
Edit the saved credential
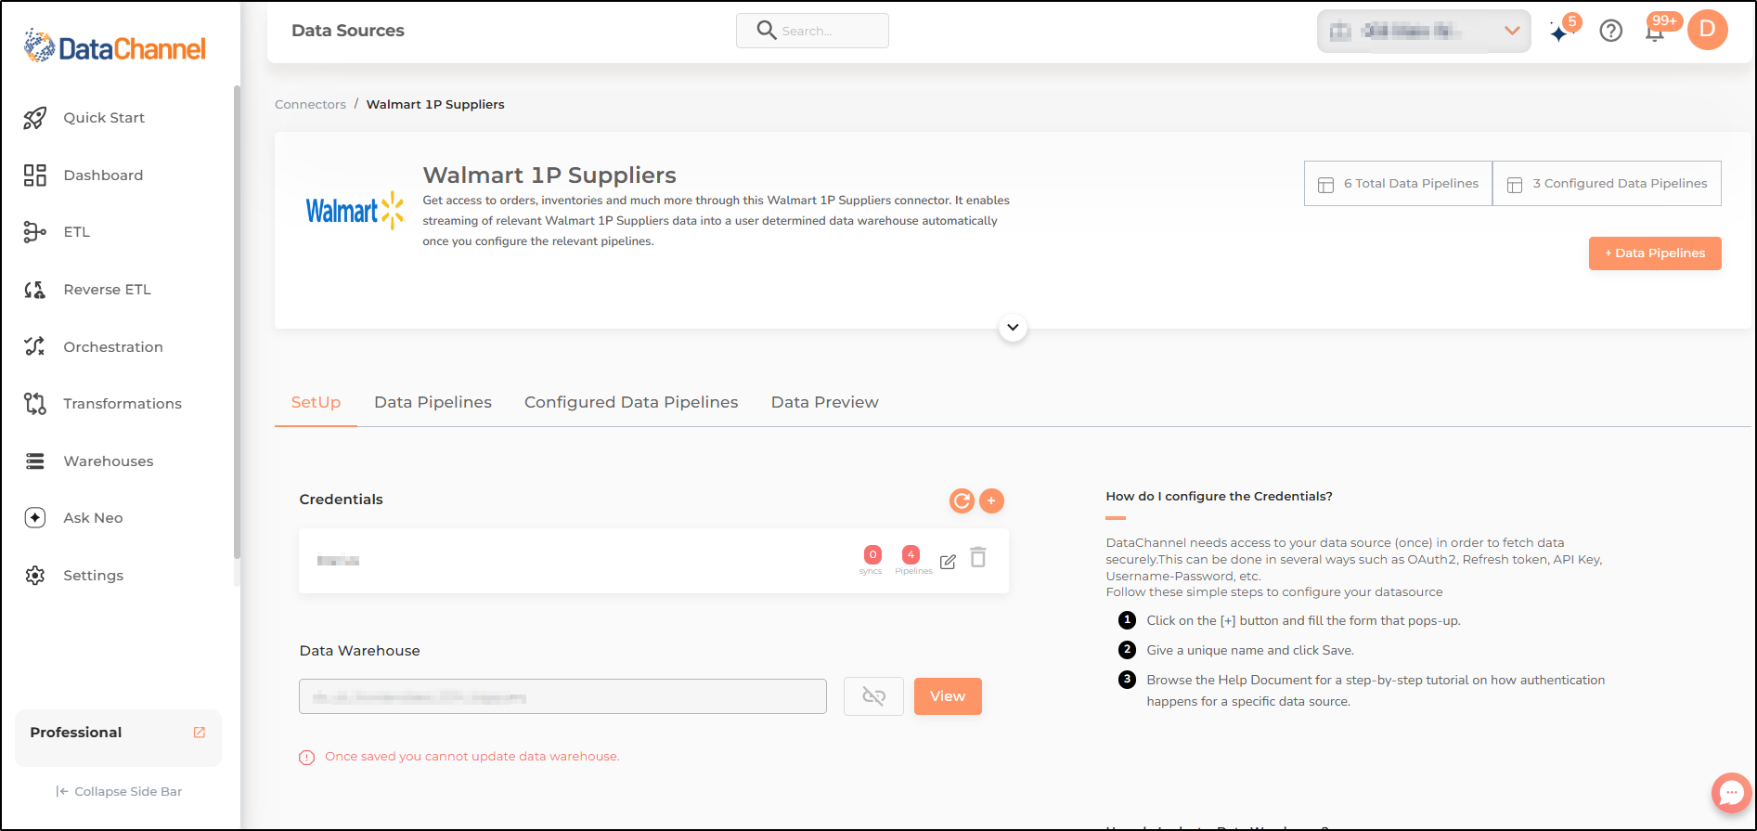coord(948,562)
